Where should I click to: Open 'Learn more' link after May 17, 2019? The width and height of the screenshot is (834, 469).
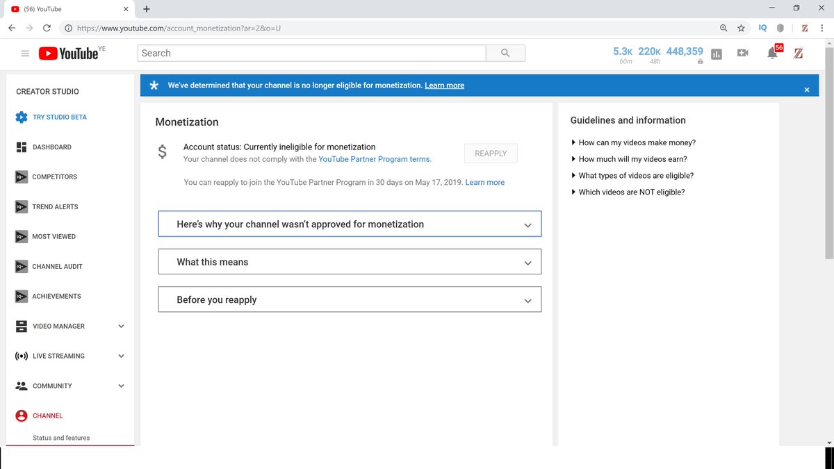pos(485,182)
